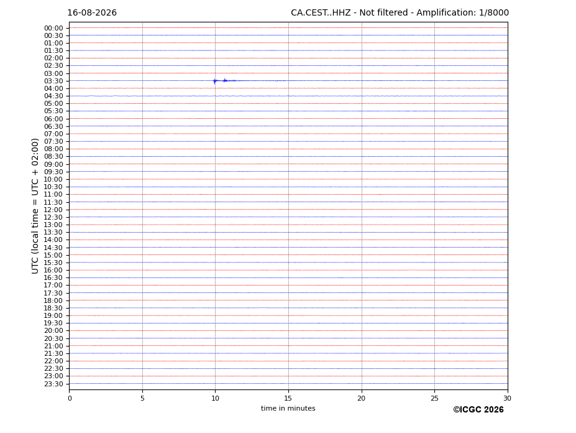Viewport: 576px width, 433px height.
Task: Click the 14:30 time label
Action: tap(53, 248)
